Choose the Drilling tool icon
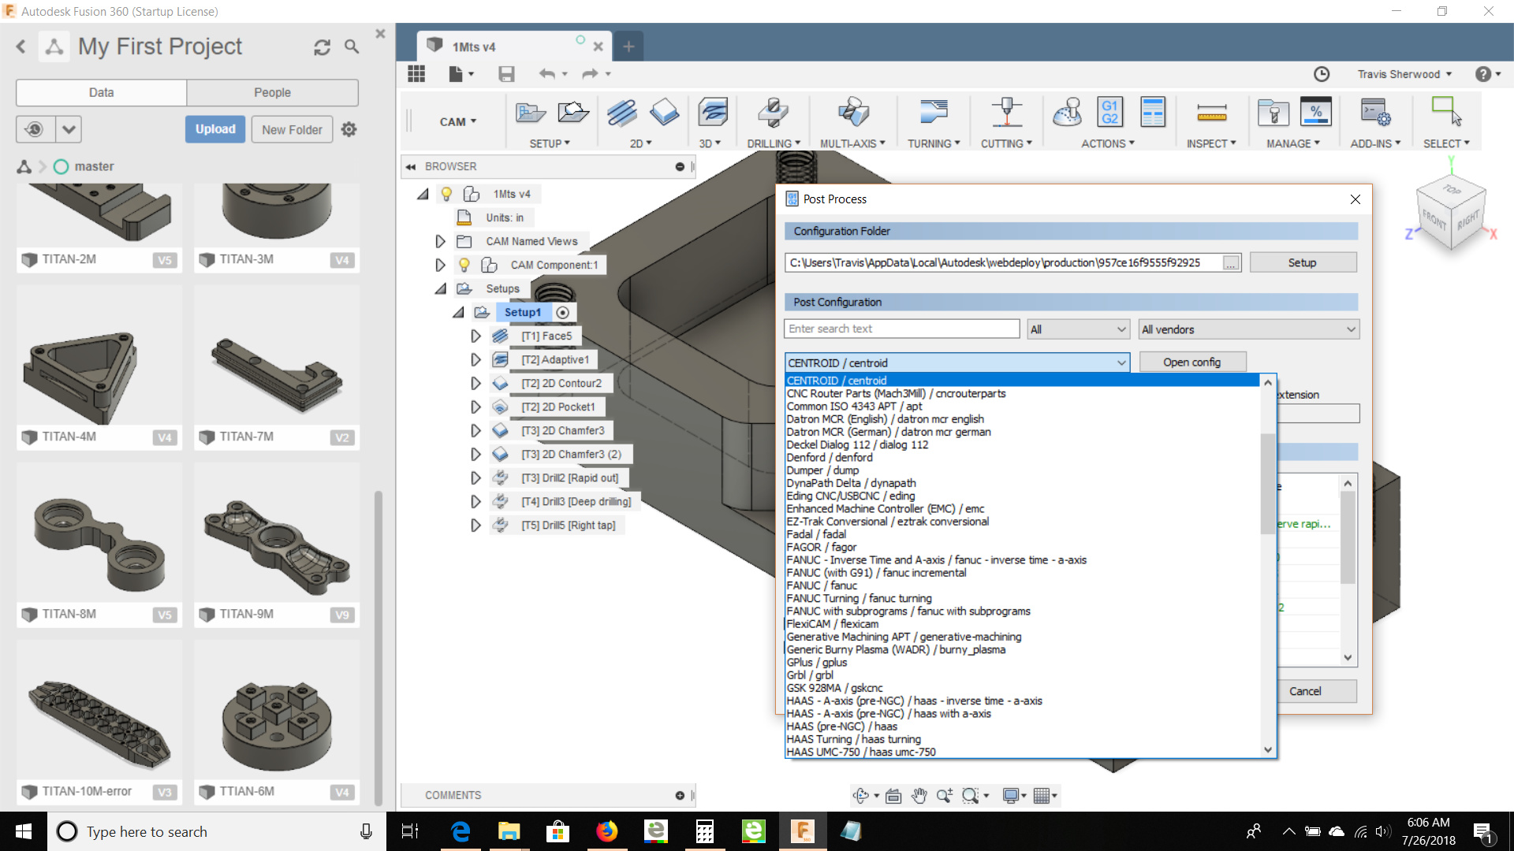The width and height of the screenshot is (1514, 851). click(773, 113)
